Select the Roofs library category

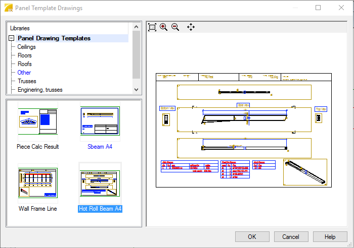point(25,64)
